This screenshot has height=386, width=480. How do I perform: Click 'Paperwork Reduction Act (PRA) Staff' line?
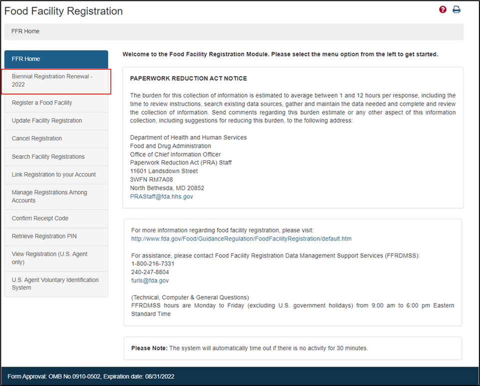tap(181, 163)
